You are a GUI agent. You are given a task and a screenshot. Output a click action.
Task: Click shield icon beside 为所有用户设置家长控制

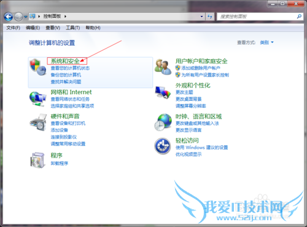(177, 75)
